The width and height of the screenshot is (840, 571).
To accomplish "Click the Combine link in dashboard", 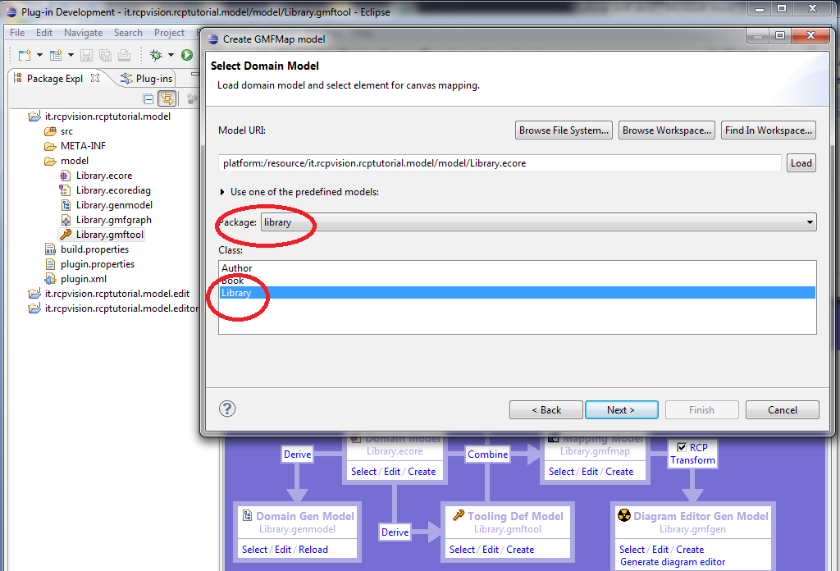I will click(487, 455).
